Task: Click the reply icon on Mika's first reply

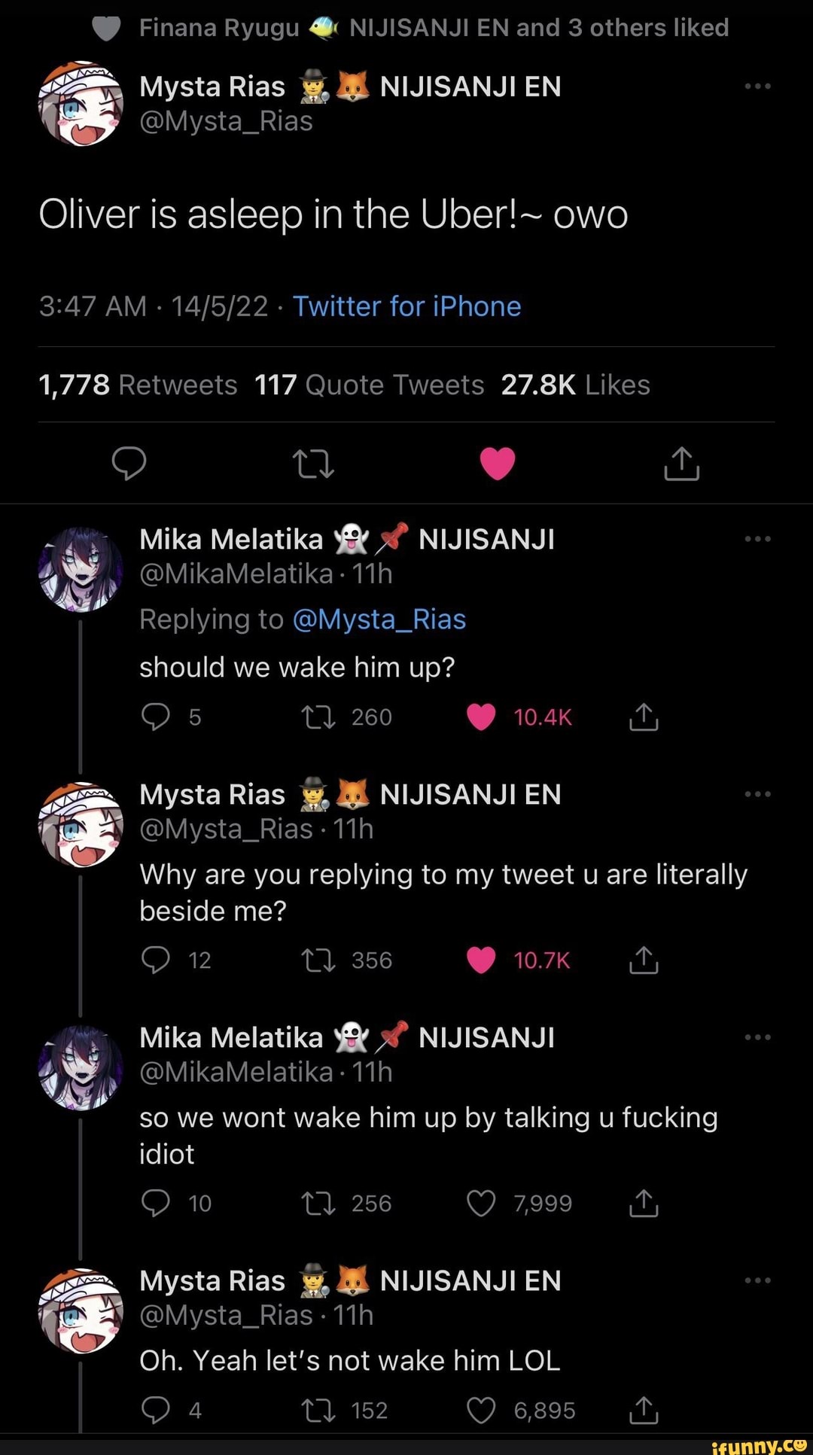Action: coord(156,716)
